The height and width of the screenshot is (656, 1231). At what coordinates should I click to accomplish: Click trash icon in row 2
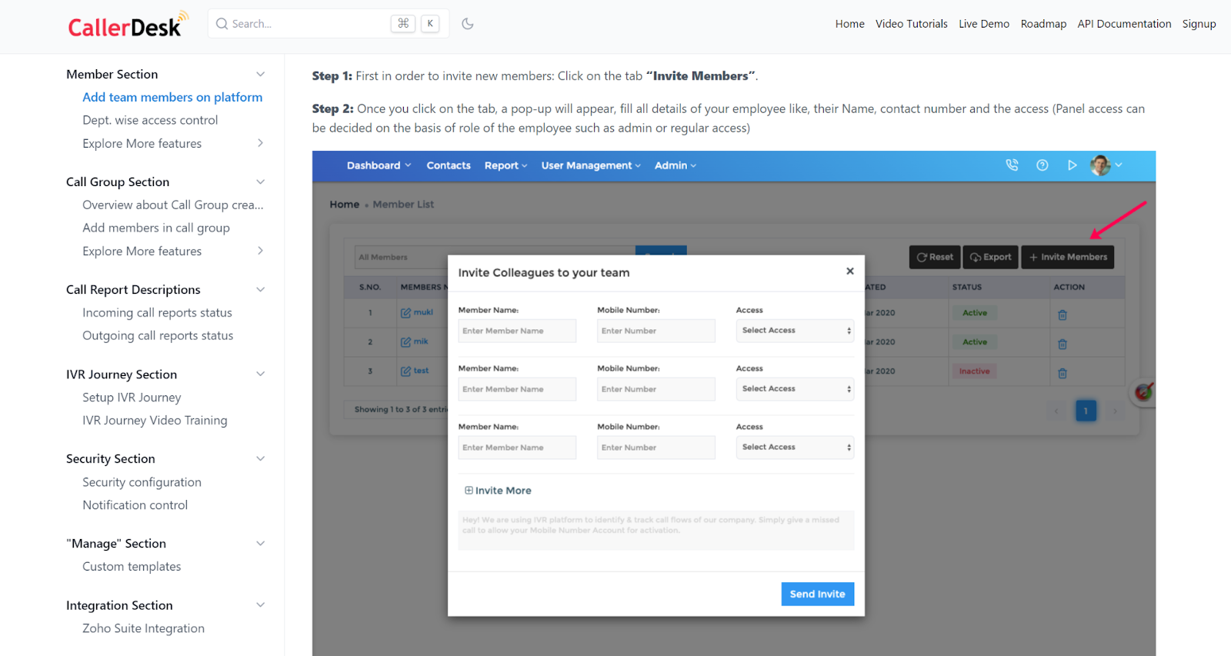pos(1063,344)
